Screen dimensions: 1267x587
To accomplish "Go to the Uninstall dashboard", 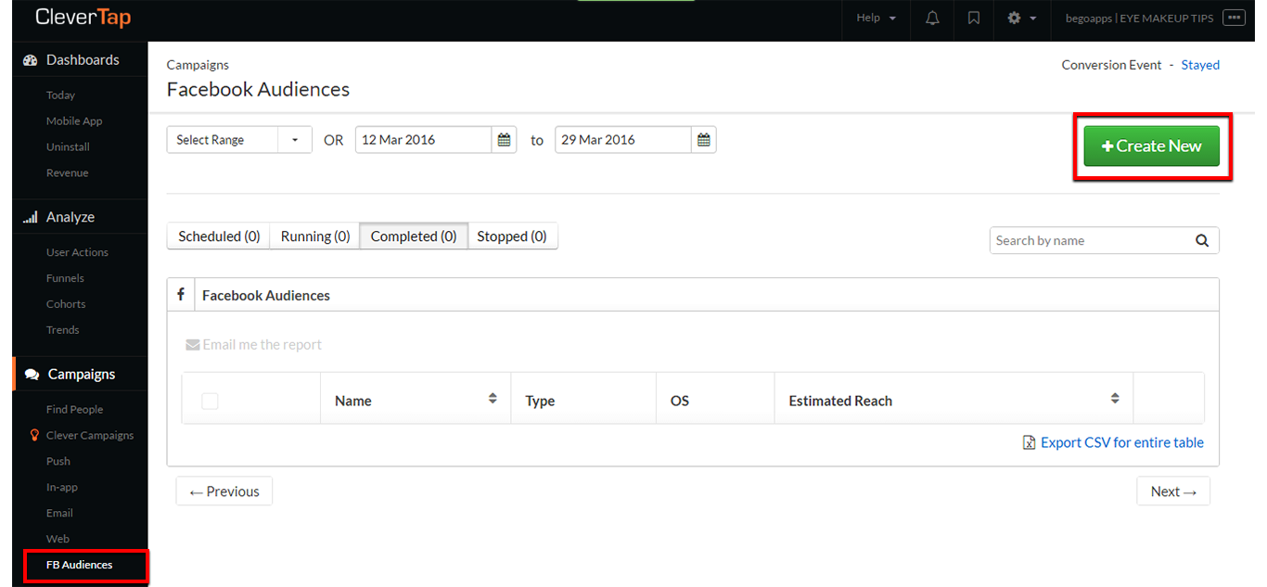I will (x=68, y=147).
